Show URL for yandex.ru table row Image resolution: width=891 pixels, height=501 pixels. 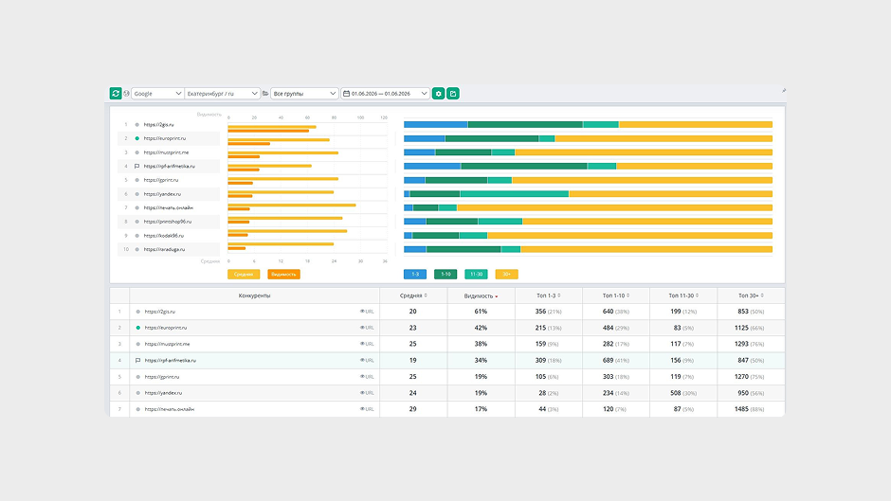tap(367, 392)
